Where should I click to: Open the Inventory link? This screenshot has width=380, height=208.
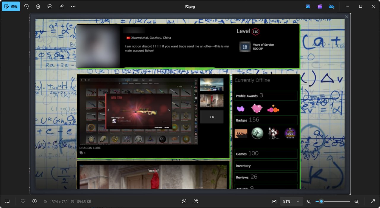pyautogui.click(x=266, y=166)
